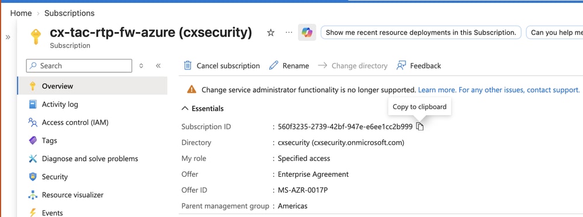Click the Subscription ID value 560f3235-2739-42bf-947e-e6ee1cc2b999
The height and width of the screenshot is (217, 583).
tap(345, 127)
